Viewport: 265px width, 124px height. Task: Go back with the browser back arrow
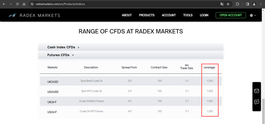[4, 4]
